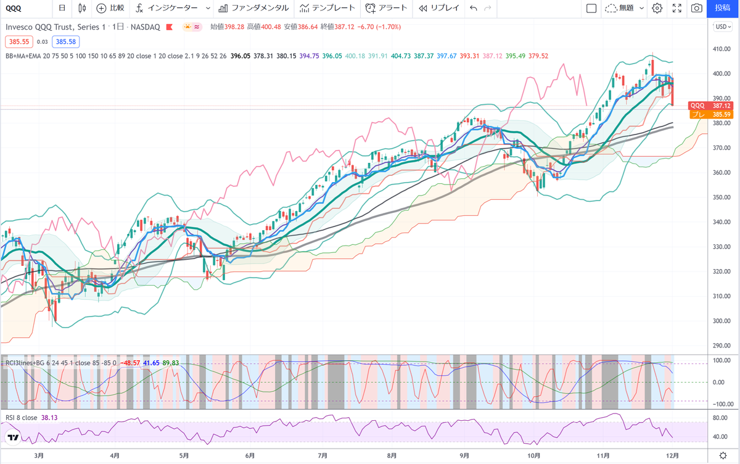Viewport: 740px width, 464px height.
Task: Click the RCI value 89.83
Action: [x=171, y=363]
